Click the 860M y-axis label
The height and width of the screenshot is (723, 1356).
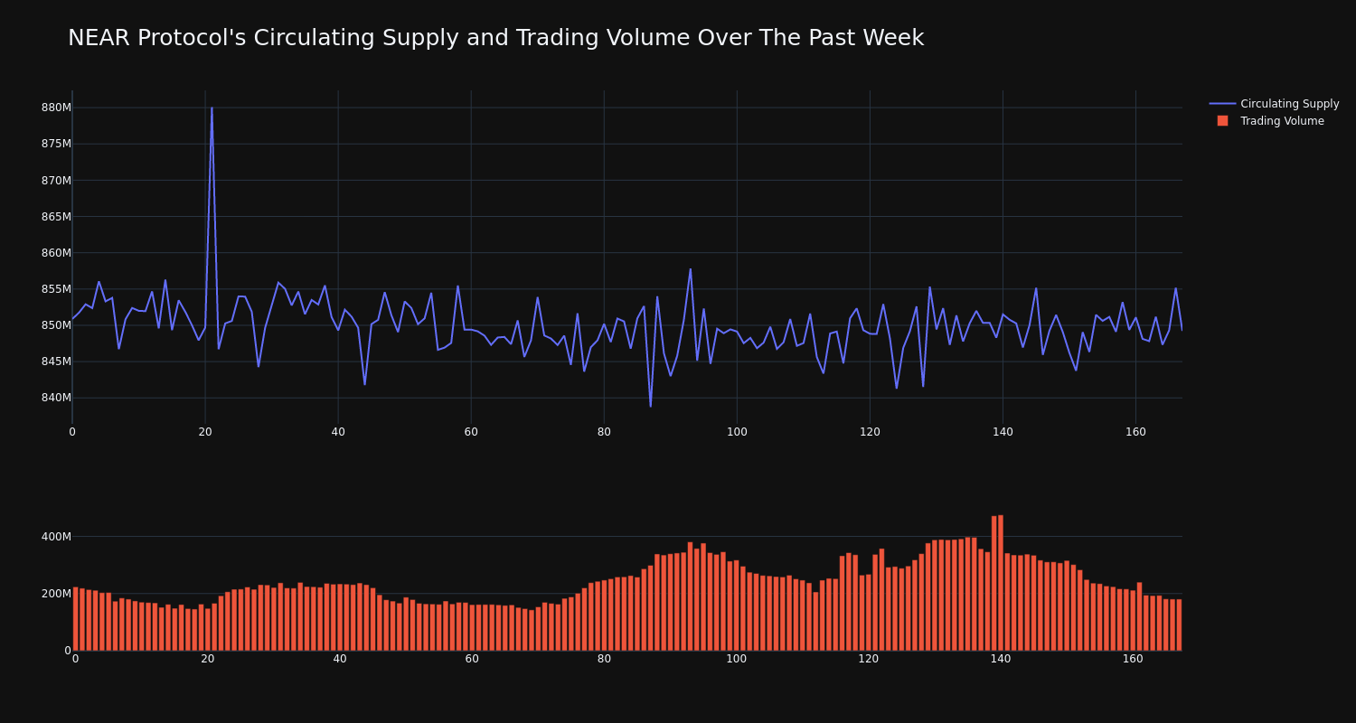tap(56, 252)
